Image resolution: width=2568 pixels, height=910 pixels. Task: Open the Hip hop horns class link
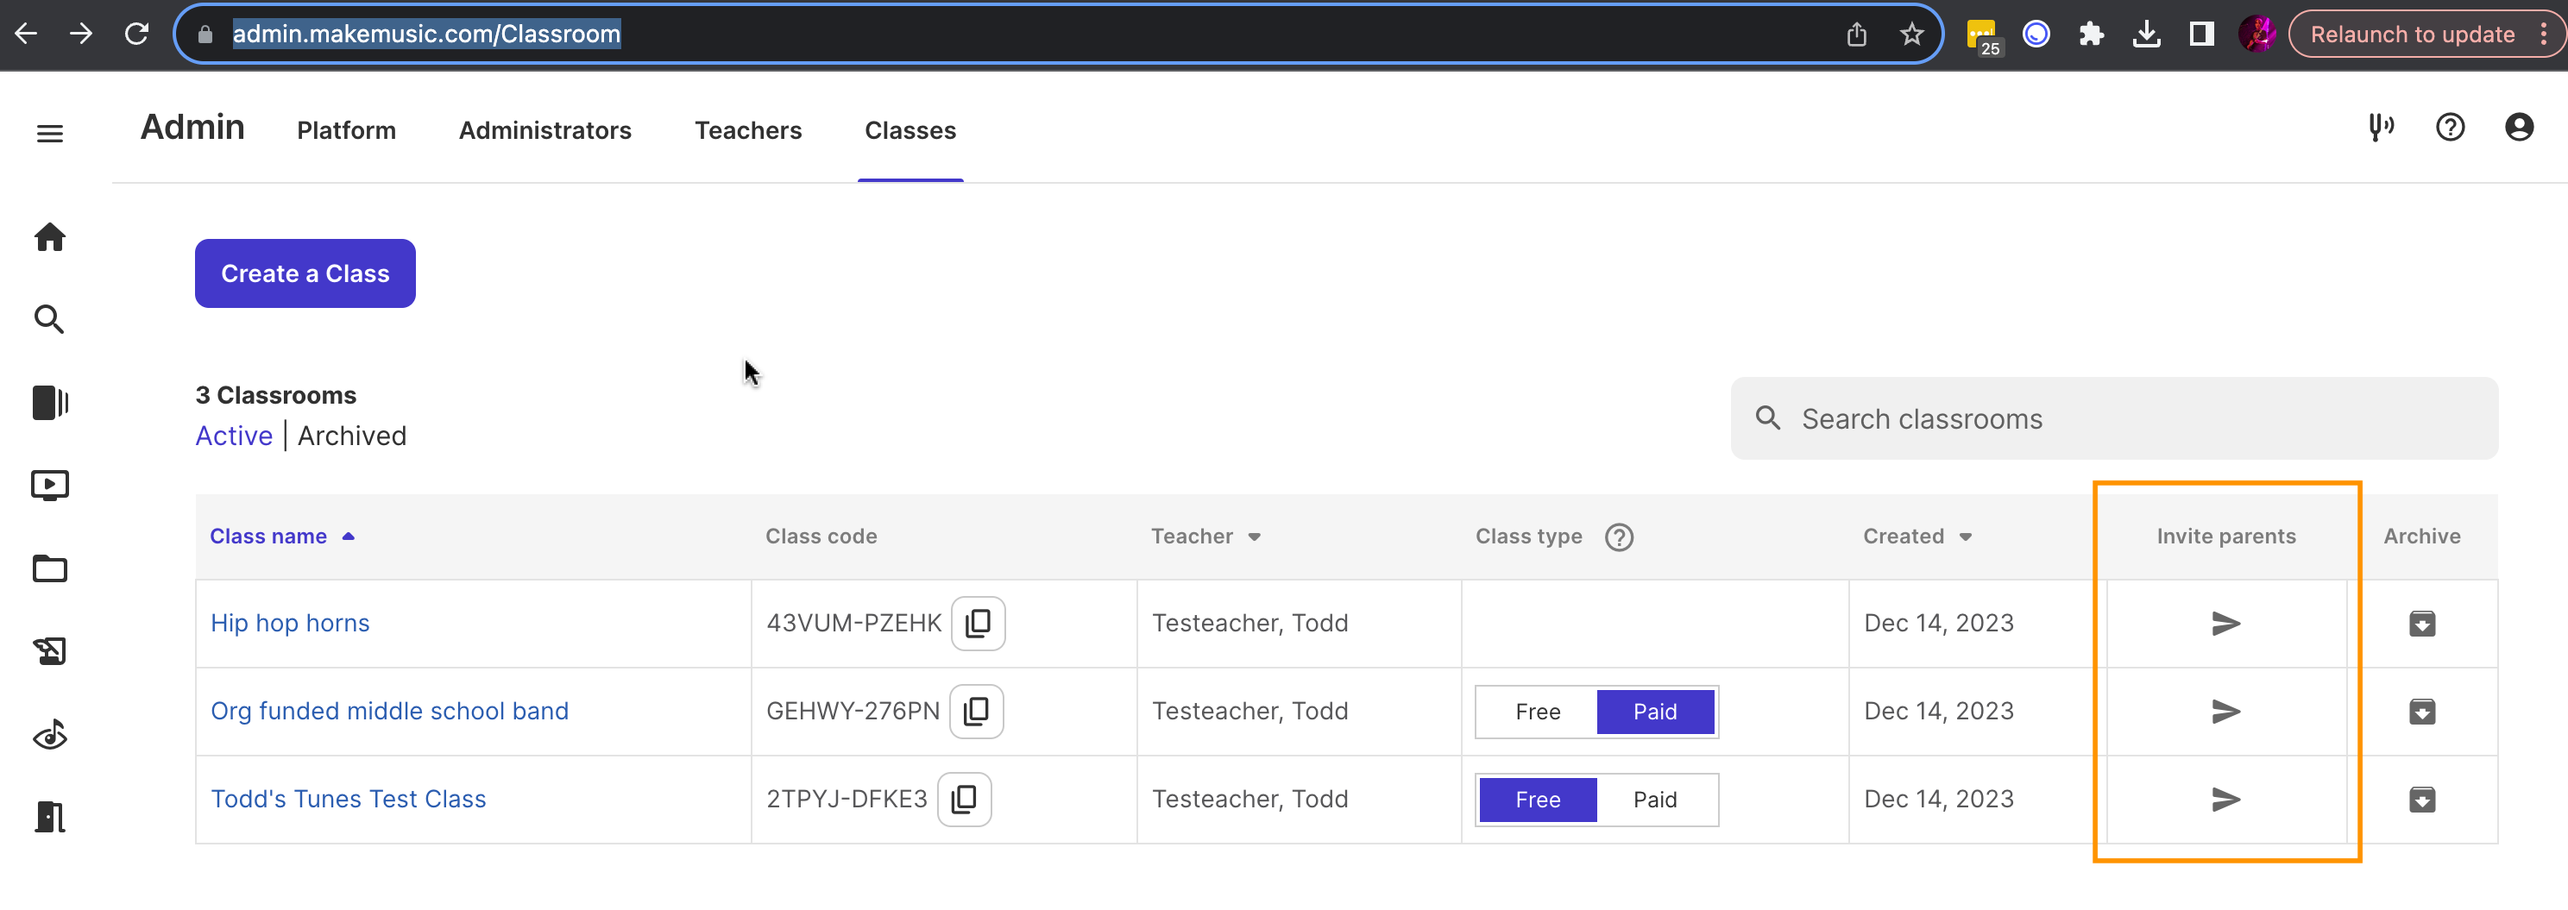(x=290, y=623)
